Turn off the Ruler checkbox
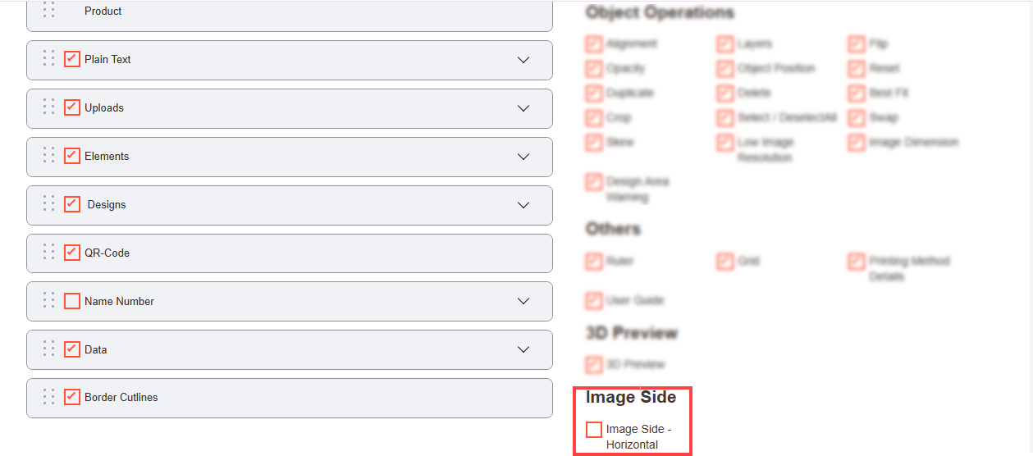 coord(594,262)
